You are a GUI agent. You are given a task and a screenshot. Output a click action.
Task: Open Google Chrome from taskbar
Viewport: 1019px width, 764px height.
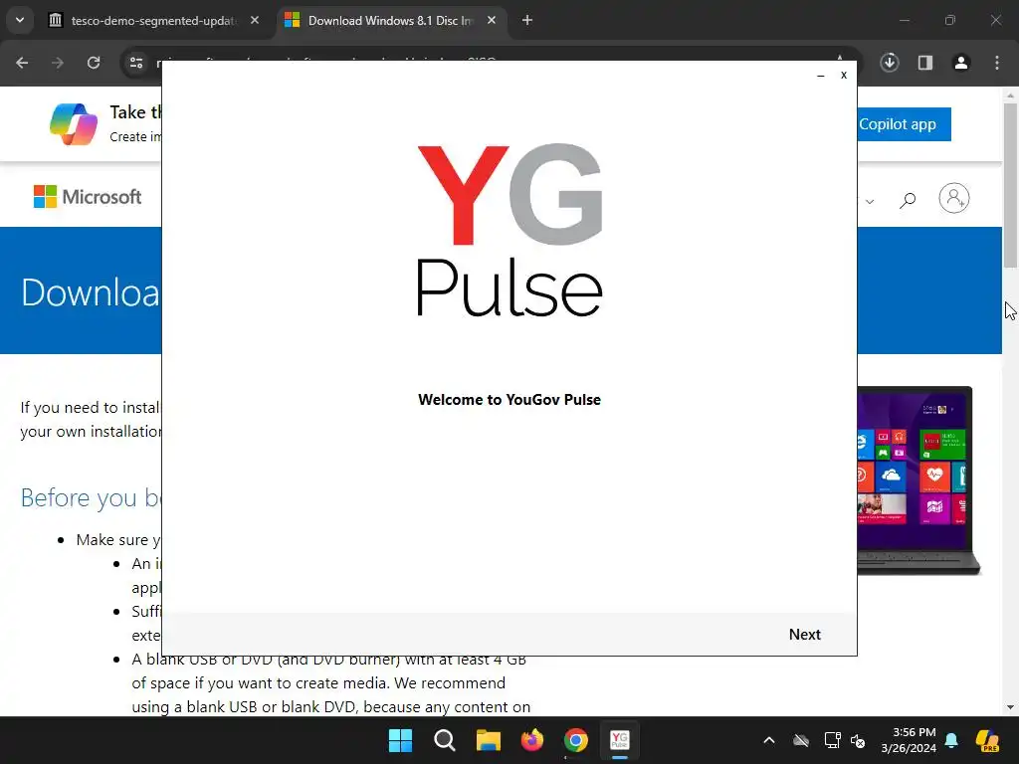(x=576, y=740)
